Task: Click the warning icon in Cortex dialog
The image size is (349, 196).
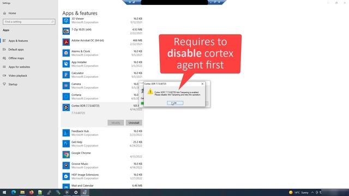Action: pyautogui.click(x=151, y=91)
